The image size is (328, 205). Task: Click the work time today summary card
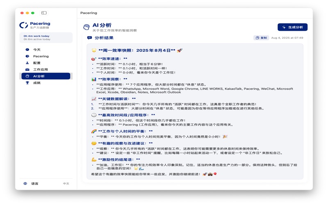tap(46, 37)
